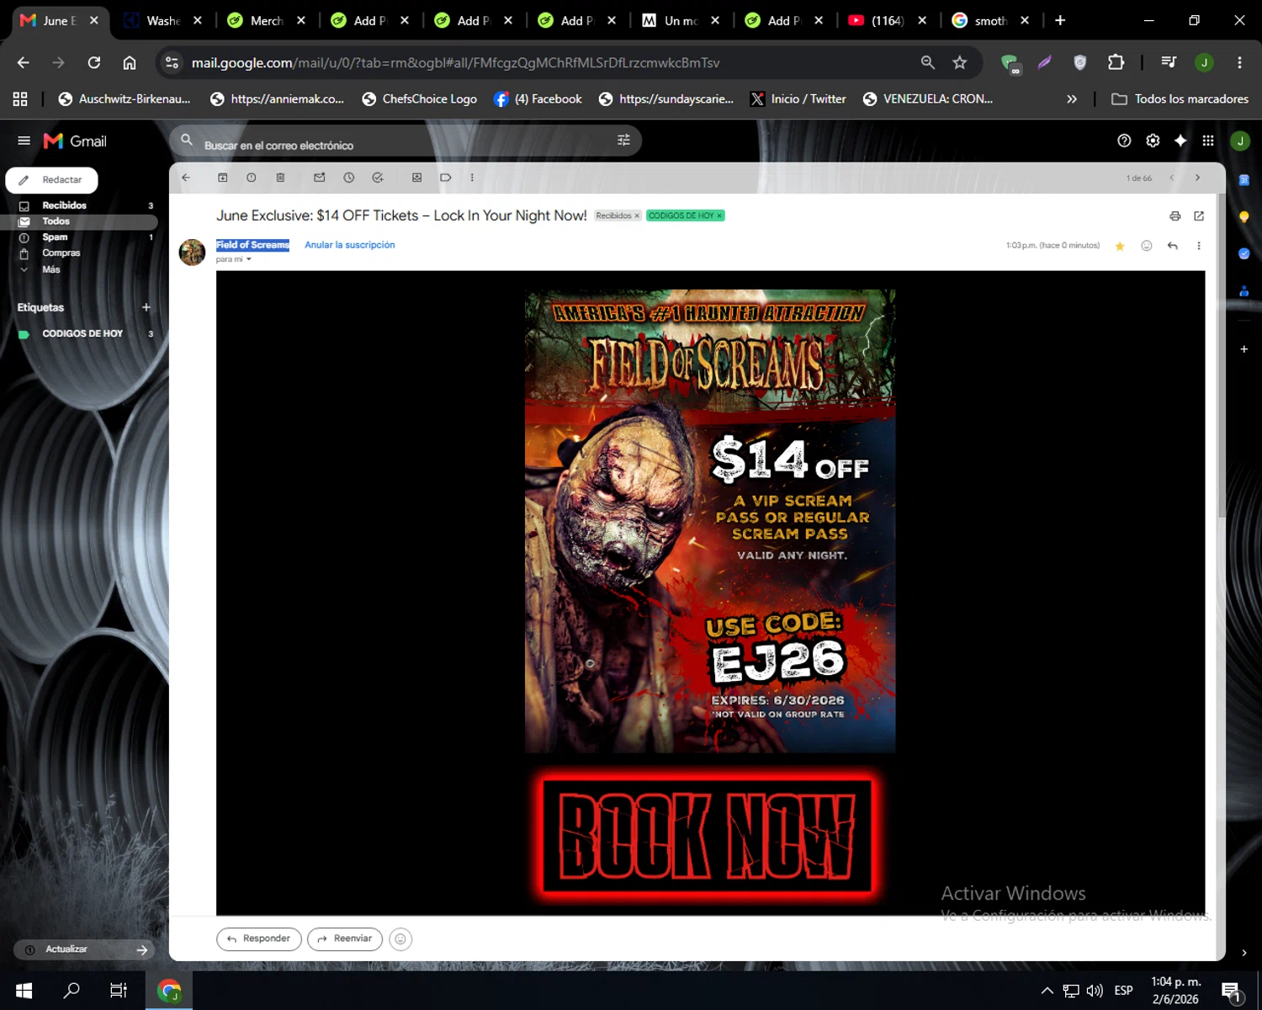Viewport: 1262px width, 1010px height.
Task: Click the Gmail search mail field
Action: tap(406, 141)
